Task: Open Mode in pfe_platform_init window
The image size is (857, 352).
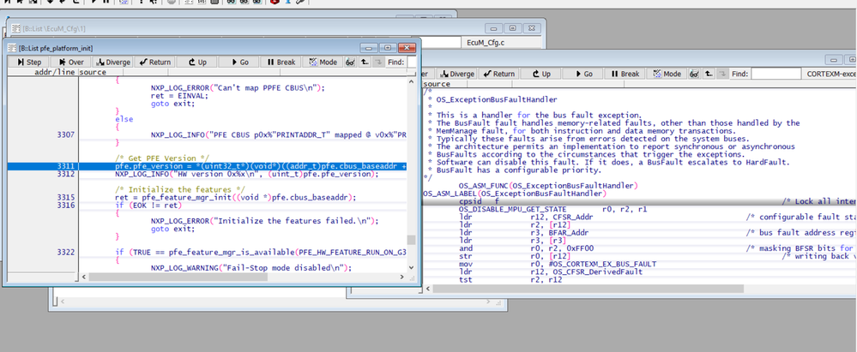Action: click(323, 63)
